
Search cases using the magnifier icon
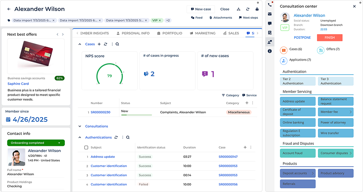click(x=117, y=44)
